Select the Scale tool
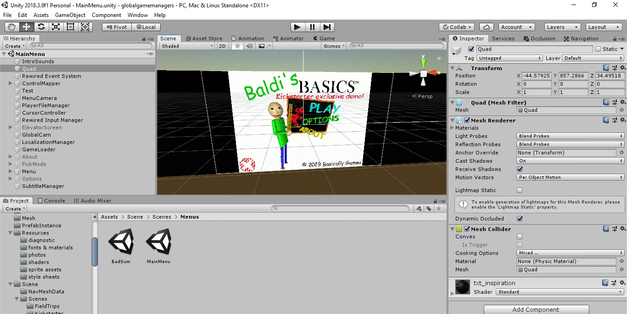This screenshot has height=314, width=627. (56, 27)
